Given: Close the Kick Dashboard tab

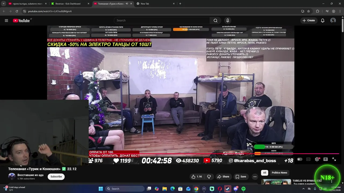Looking at the screenshot, I should [88, 4].
